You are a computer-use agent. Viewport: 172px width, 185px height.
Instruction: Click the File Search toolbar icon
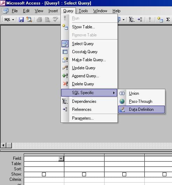(x=29, y=20)
